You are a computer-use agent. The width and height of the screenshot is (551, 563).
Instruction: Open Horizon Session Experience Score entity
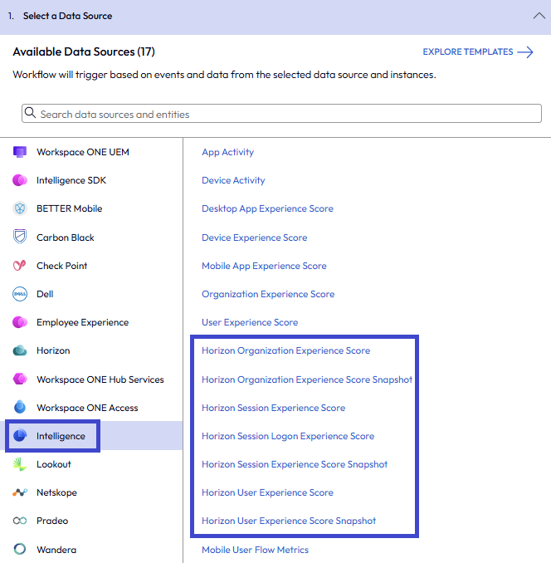coord(273,408)
